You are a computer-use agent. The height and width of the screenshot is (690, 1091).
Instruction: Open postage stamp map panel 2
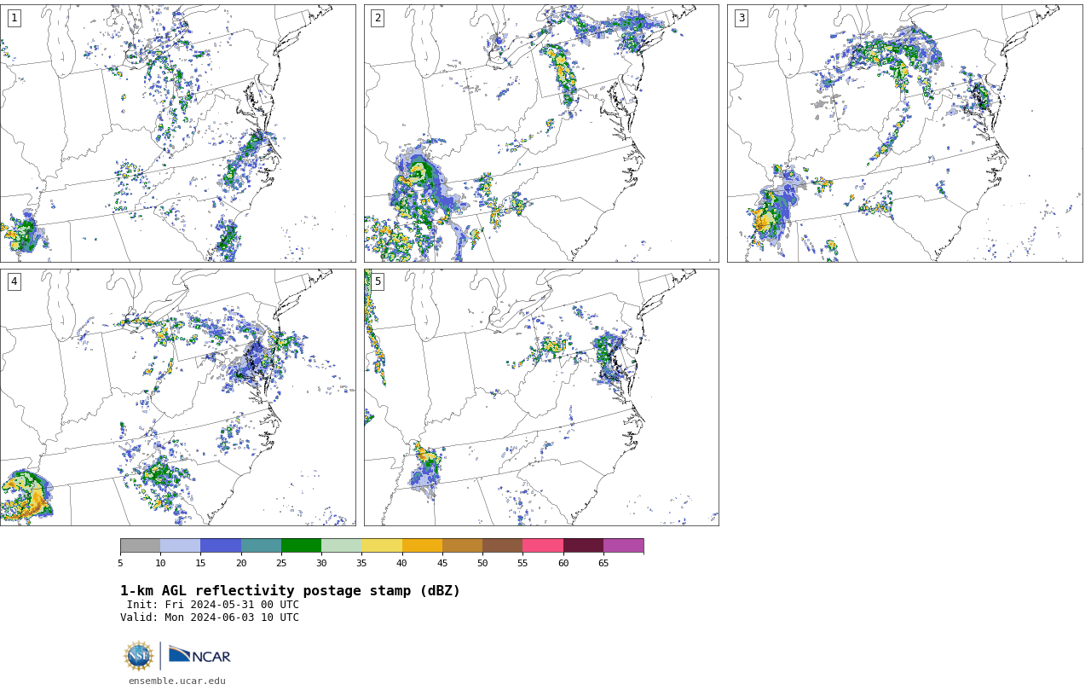(x=541, y=133)
